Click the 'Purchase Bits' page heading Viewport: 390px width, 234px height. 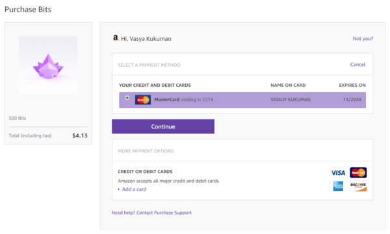coord(28,10)
